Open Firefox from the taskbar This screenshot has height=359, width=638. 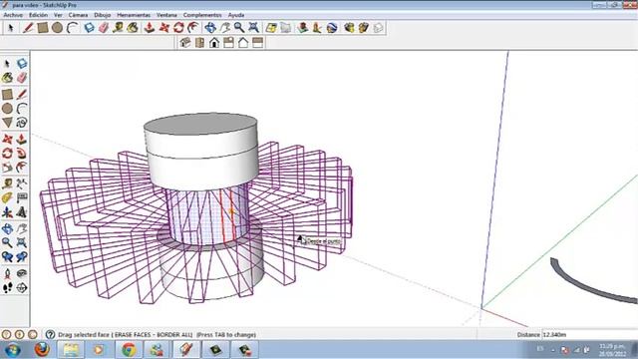pyautogui.click(x=42, y=350)
